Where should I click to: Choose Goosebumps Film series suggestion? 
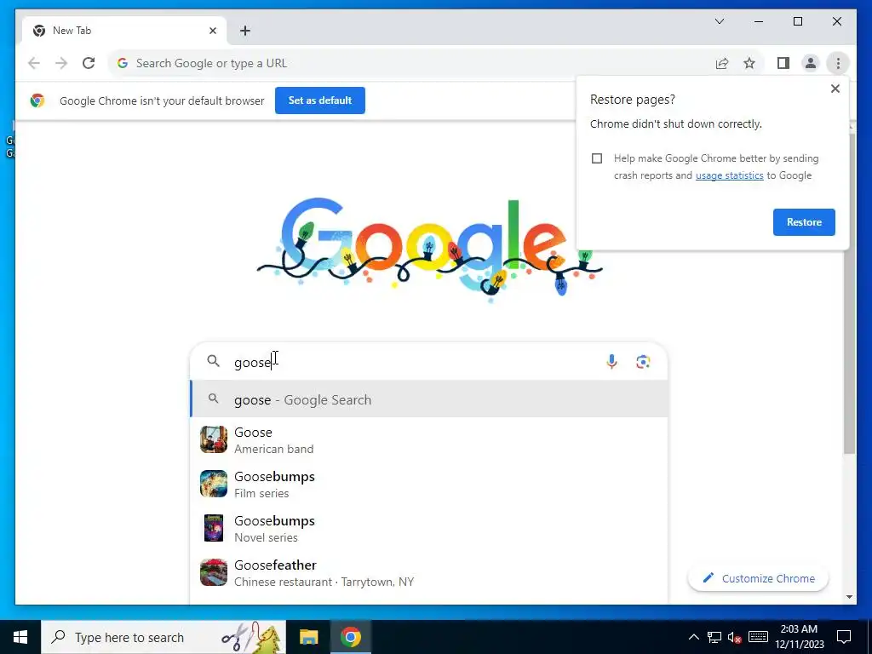[429, 485]
